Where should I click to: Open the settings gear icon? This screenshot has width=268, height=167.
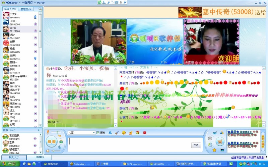click(x=210, y=138)
